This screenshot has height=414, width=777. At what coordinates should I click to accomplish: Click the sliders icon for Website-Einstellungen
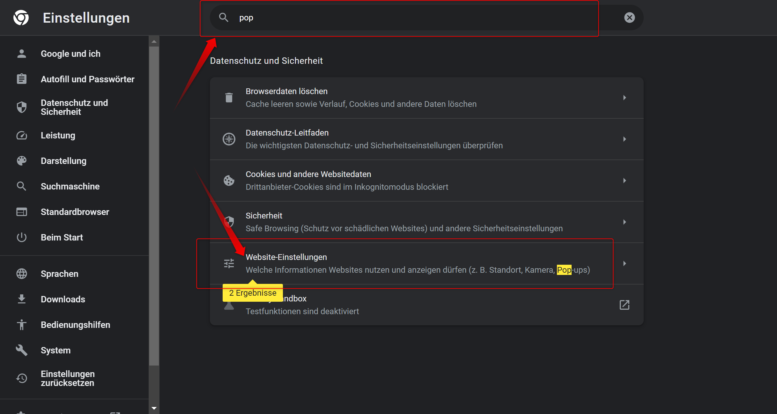tap(229, 263)
